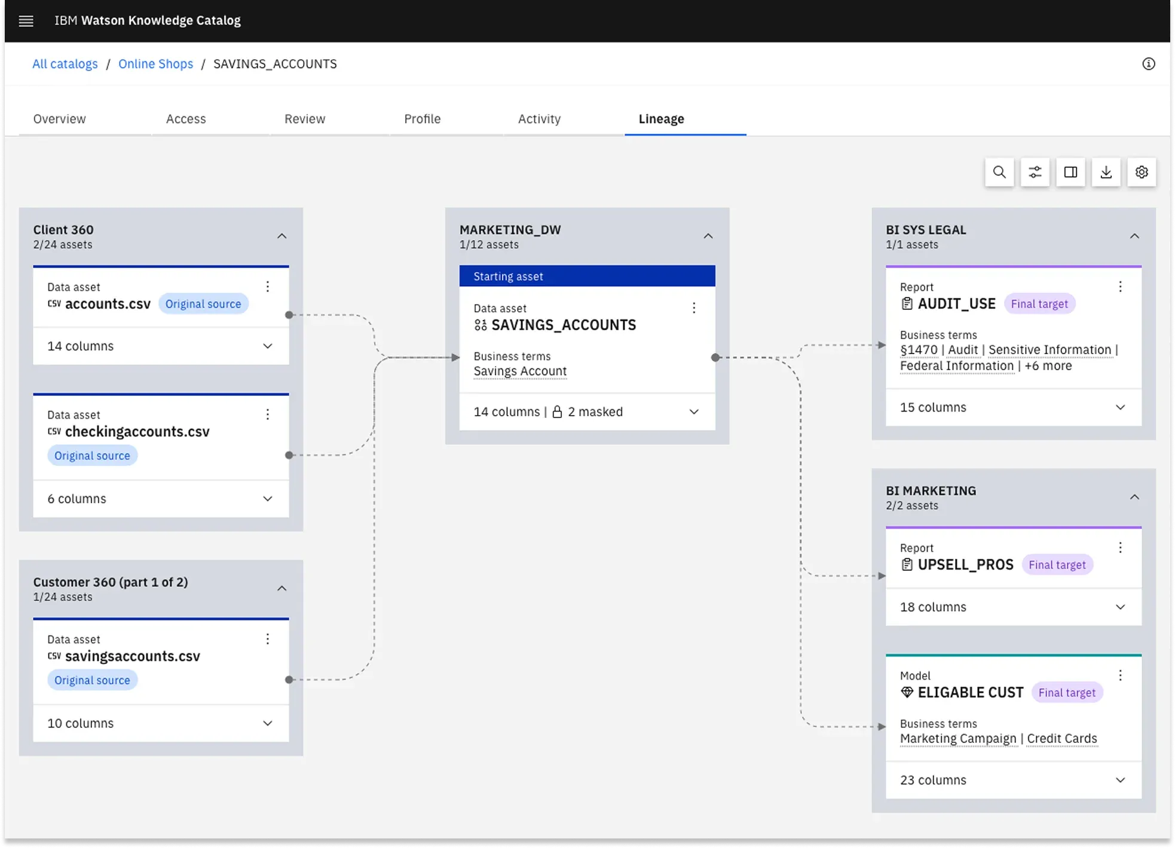The width and height of the screenshot is (1175, 848).
Task: Open the hamburger navigation menu
Action: coord(26,21)
